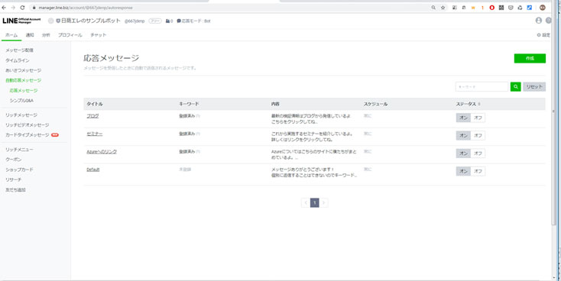Screen dimensions: 561x281
Task: Switch to the 分析 tab
Action: [46, 35]
